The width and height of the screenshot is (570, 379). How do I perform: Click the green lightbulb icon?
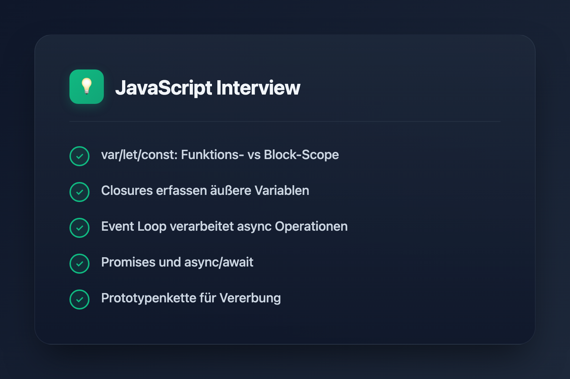click(87, 87)
